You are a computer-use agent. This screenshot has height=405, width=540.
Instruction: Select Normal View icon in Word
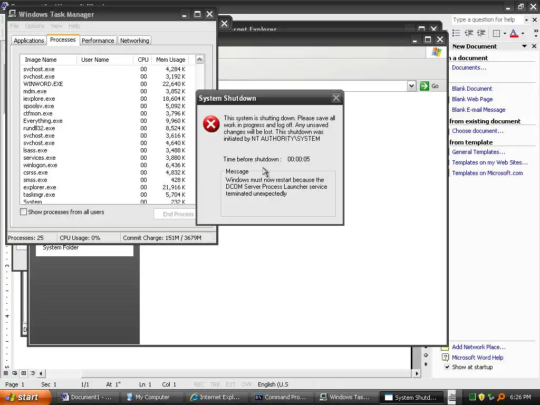coord(6,373)
